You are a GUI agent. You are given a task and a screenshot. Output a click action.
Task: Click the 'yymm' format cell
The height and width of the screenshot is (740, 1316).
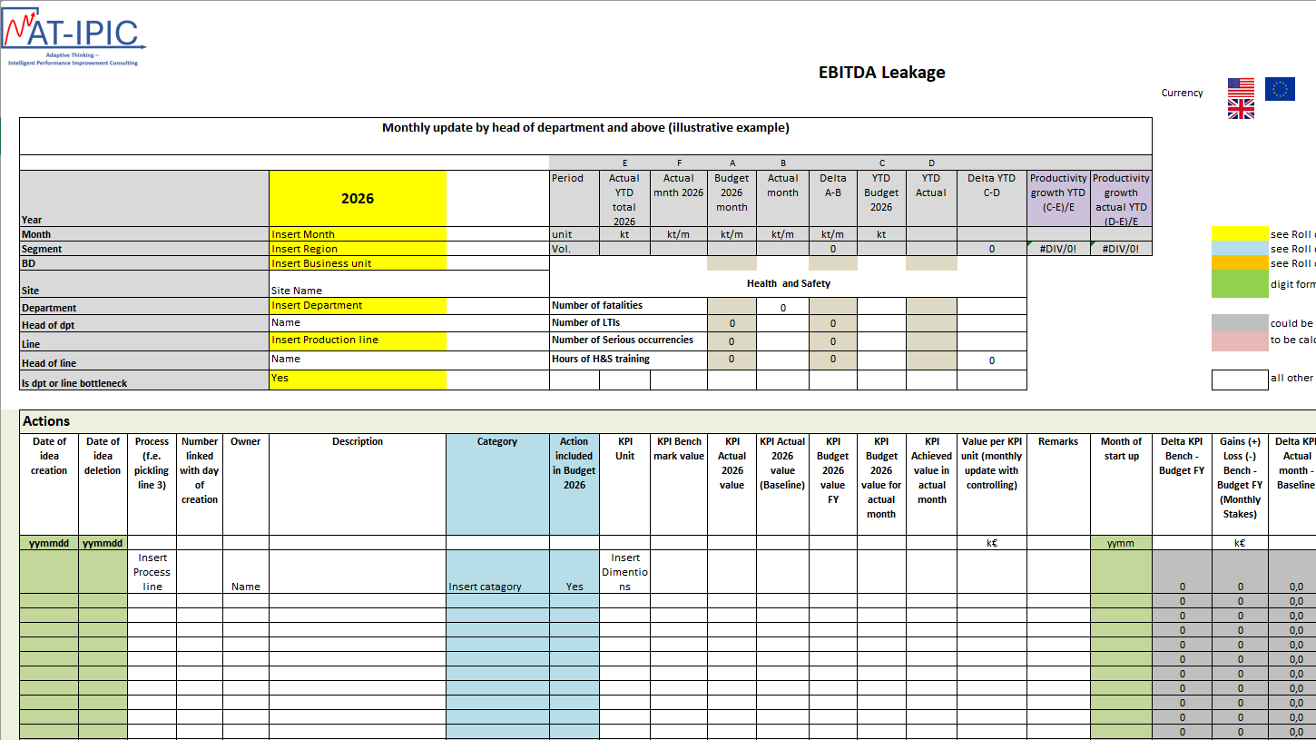(x=1121, y=543)
